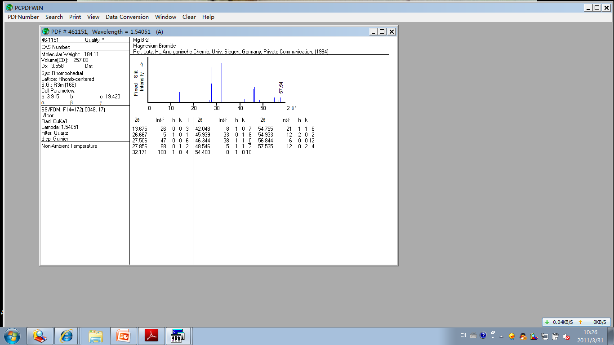Click the QQ penguin tray icon
This screenshot has width=614, height=345.
tap(523, 336)
